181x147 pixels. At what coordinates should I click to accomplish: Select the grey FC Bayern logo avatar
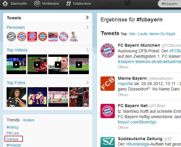(x=11, y=37)
